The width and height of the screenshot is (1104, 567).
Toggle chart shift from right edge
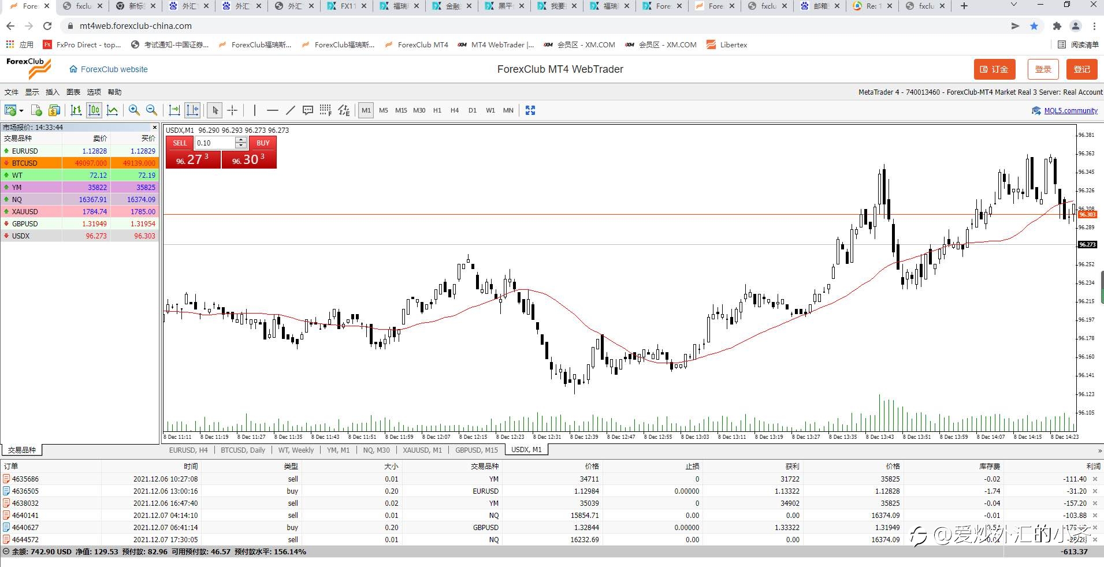192,110
